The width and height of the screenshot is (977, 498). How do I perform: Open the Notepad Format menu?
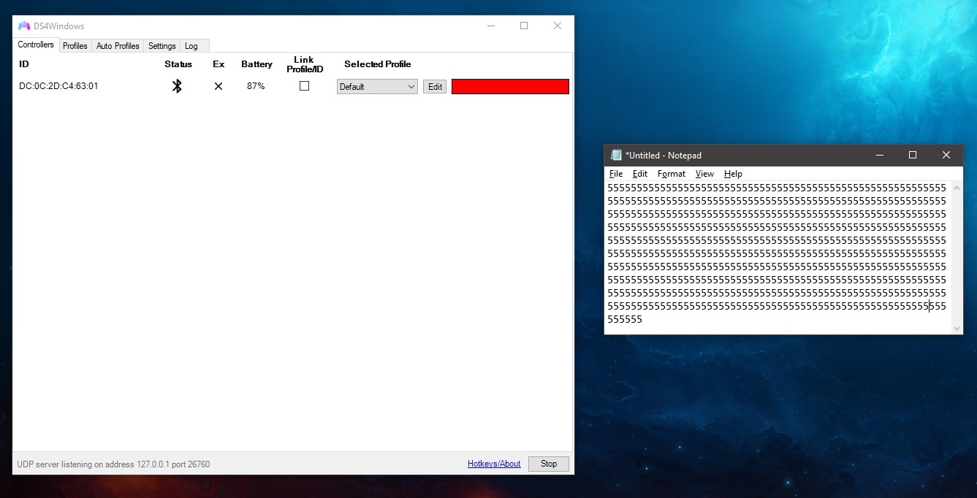pyautogui.click(x=672, y=174)
